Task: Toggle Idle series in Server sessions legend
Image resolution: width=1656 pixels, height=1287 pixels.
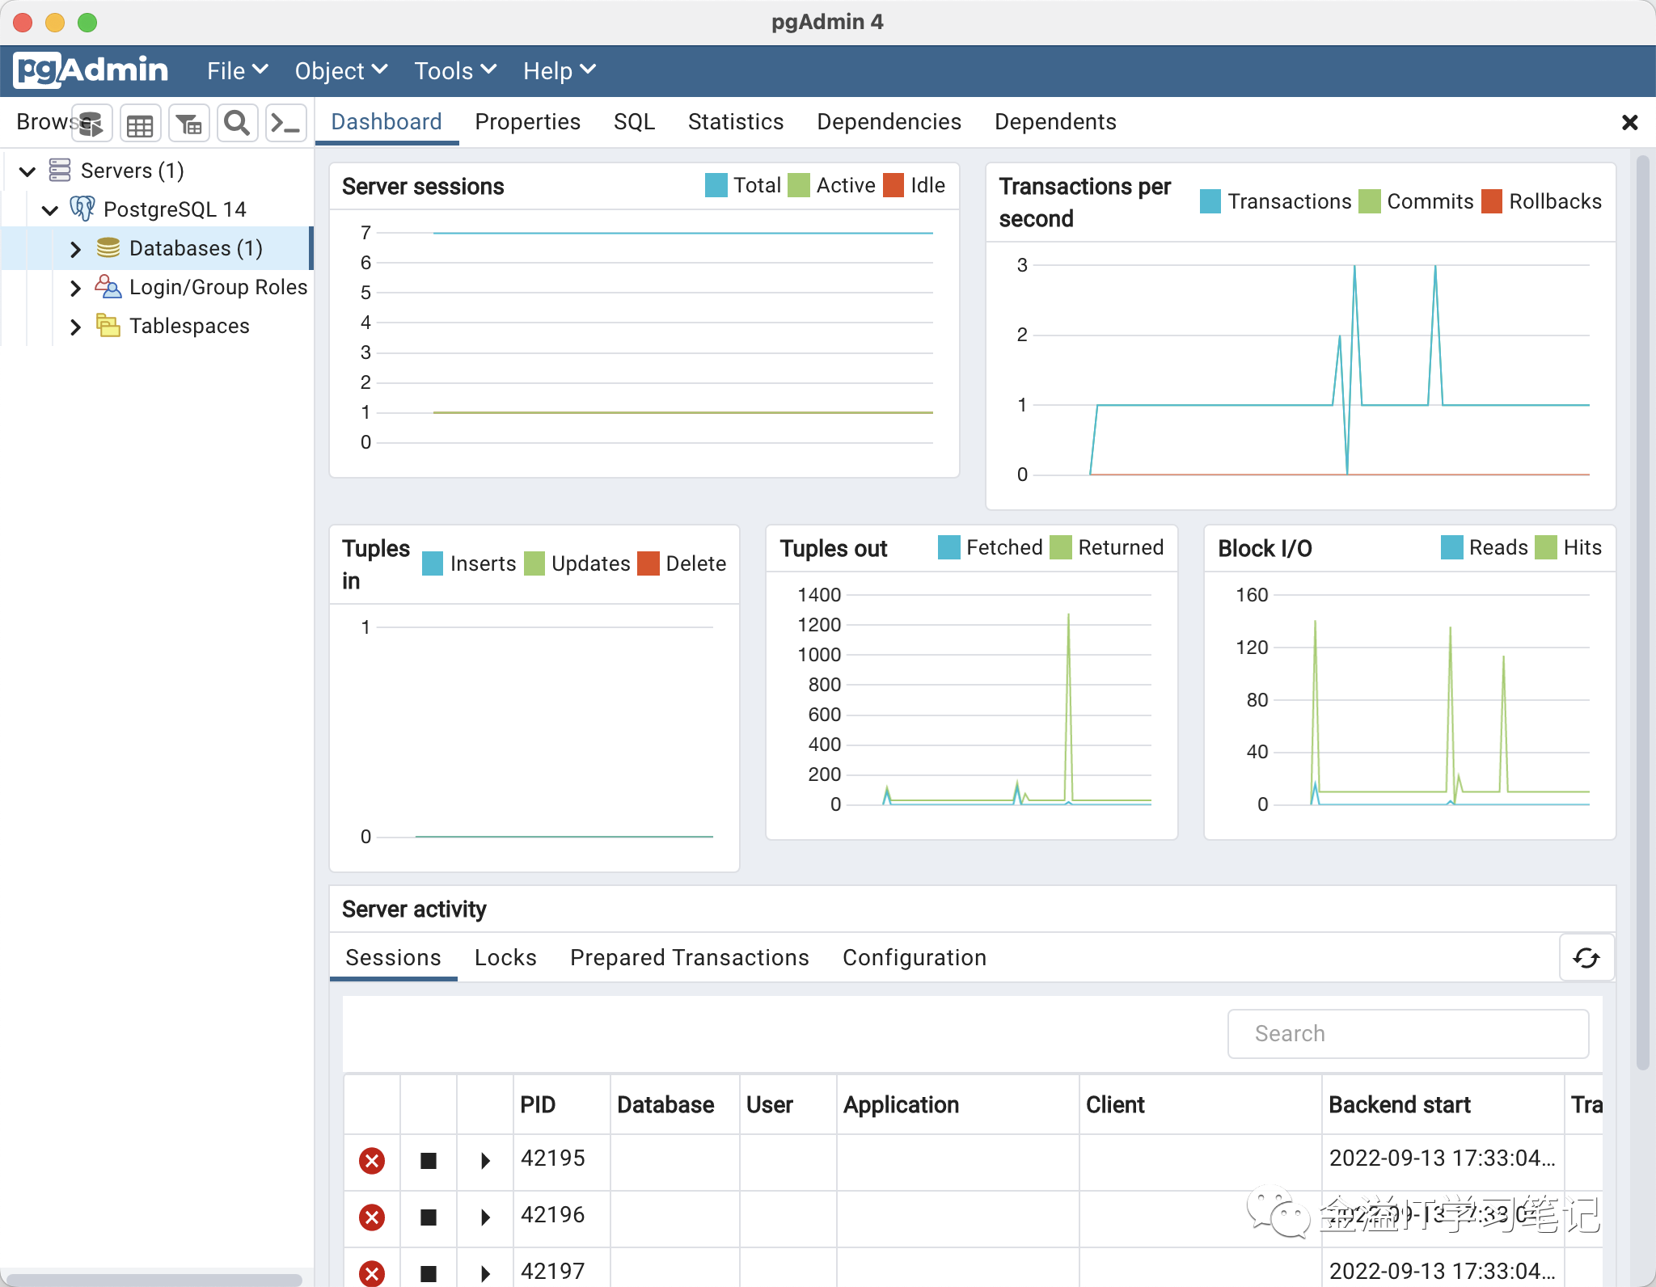Action: pyautogui.click(x=914, y=185)
